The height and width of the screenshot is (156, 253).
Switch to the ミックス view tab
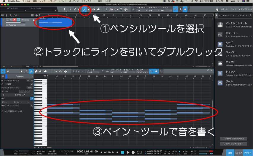238,153
